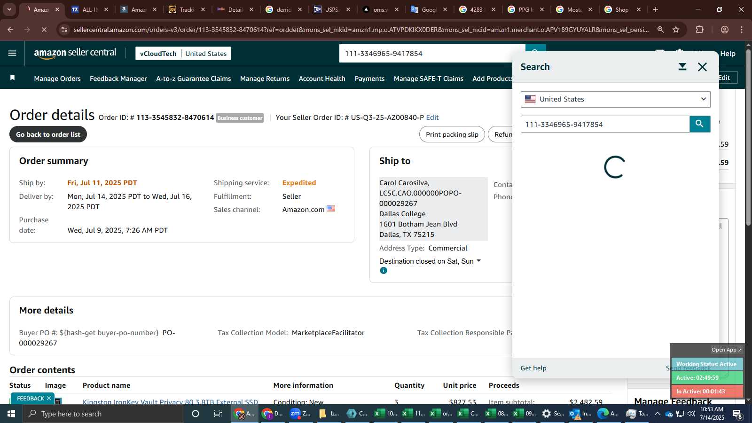Close the FEEDBACK tab widget
This screenshot has height=423, width=752.
49,398
